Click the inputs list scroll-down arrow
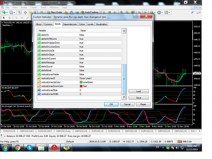The width and height of the screenshot is (212, 159). (x=124, y=97)
